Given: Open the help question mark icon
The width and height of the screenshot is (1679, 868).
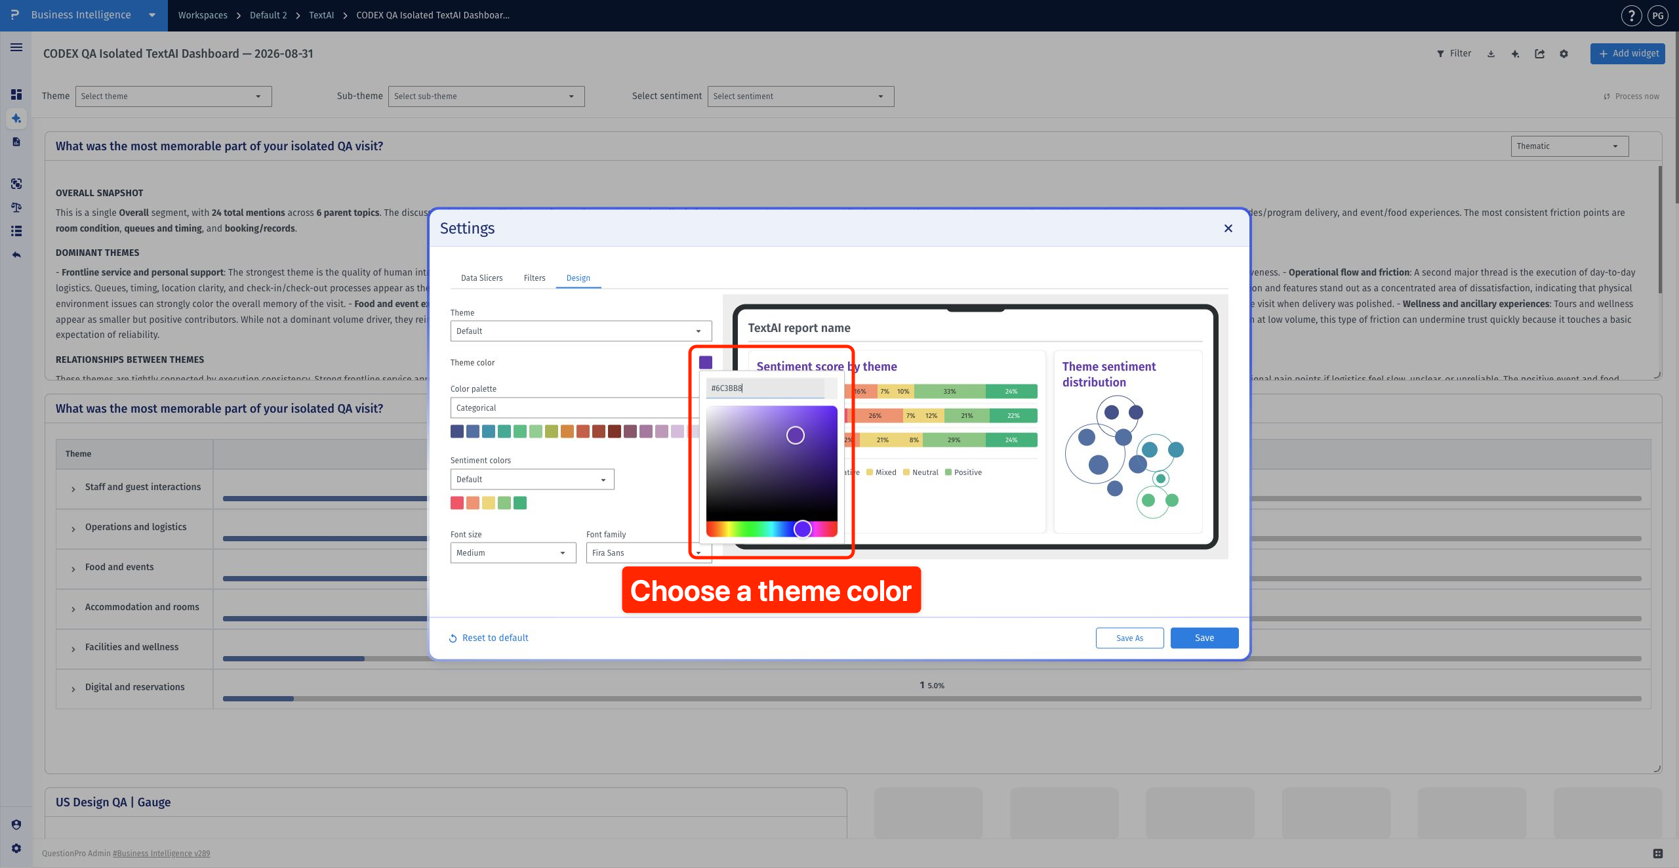Looking at the screenshot, I should [x=1631, y=16].
